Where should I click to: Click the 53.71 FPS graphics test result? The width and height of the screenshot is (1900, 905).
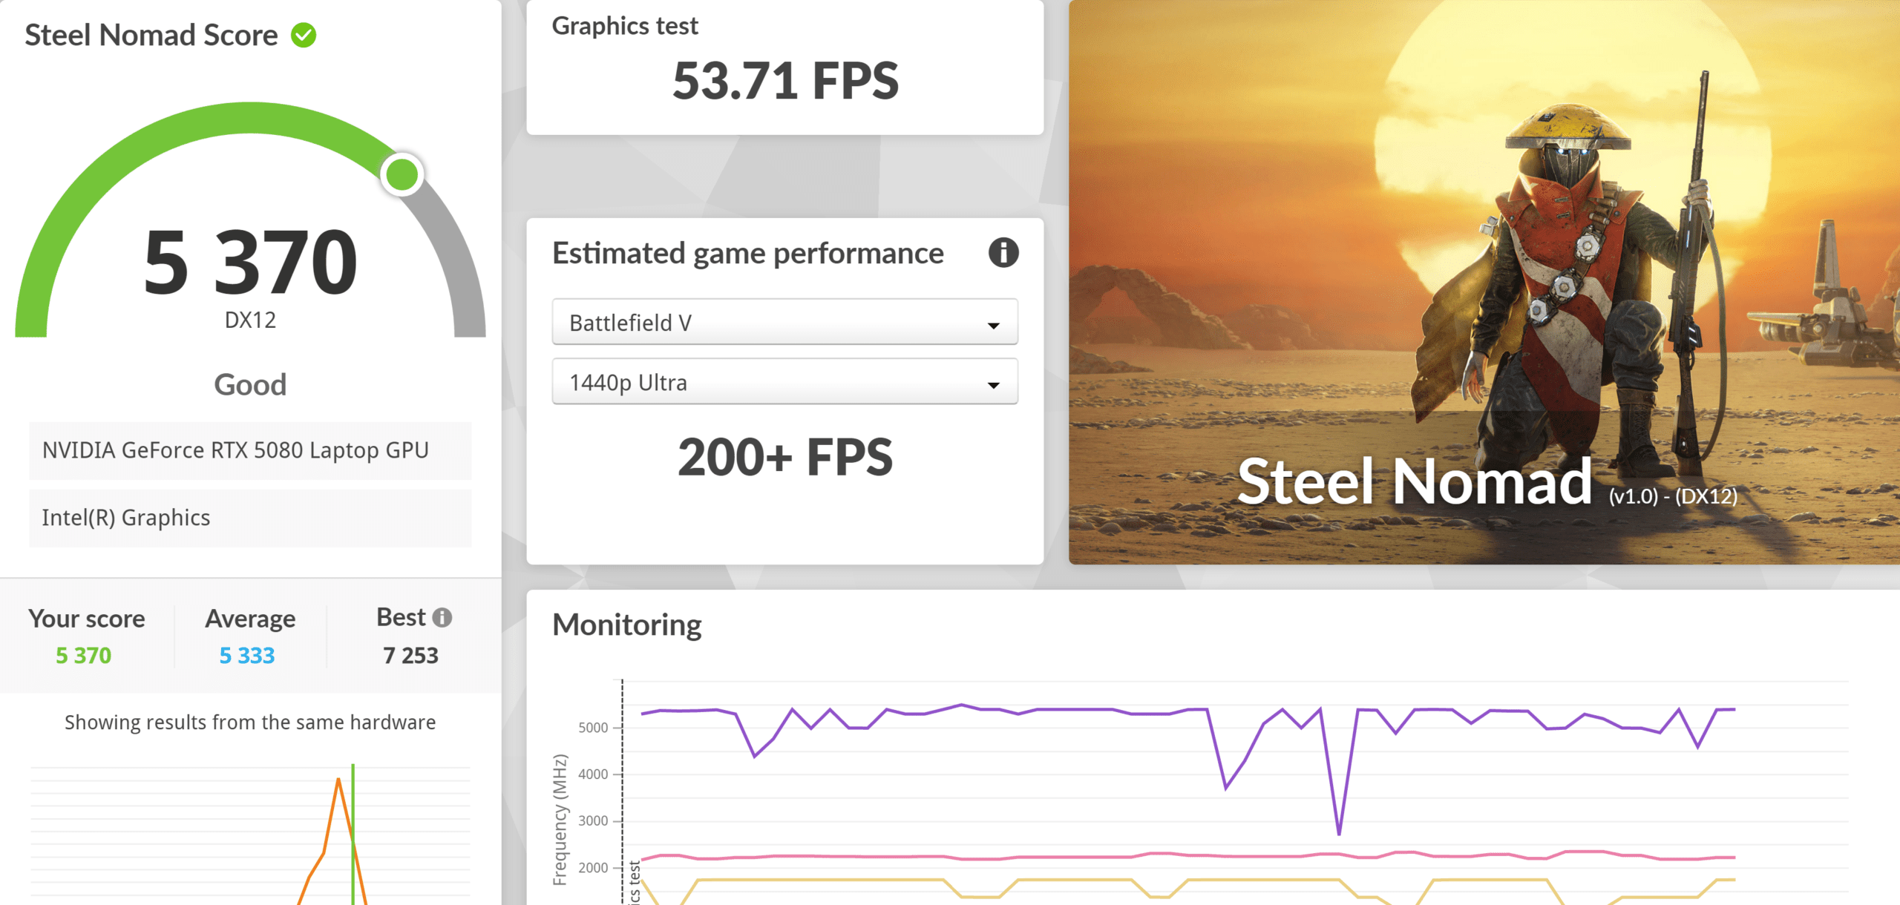[785, 81]
